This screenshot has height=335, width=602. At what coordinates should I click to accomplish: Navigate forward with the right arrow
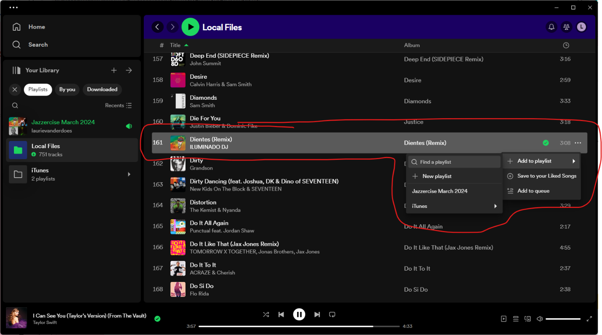click(x=172, y=27)
